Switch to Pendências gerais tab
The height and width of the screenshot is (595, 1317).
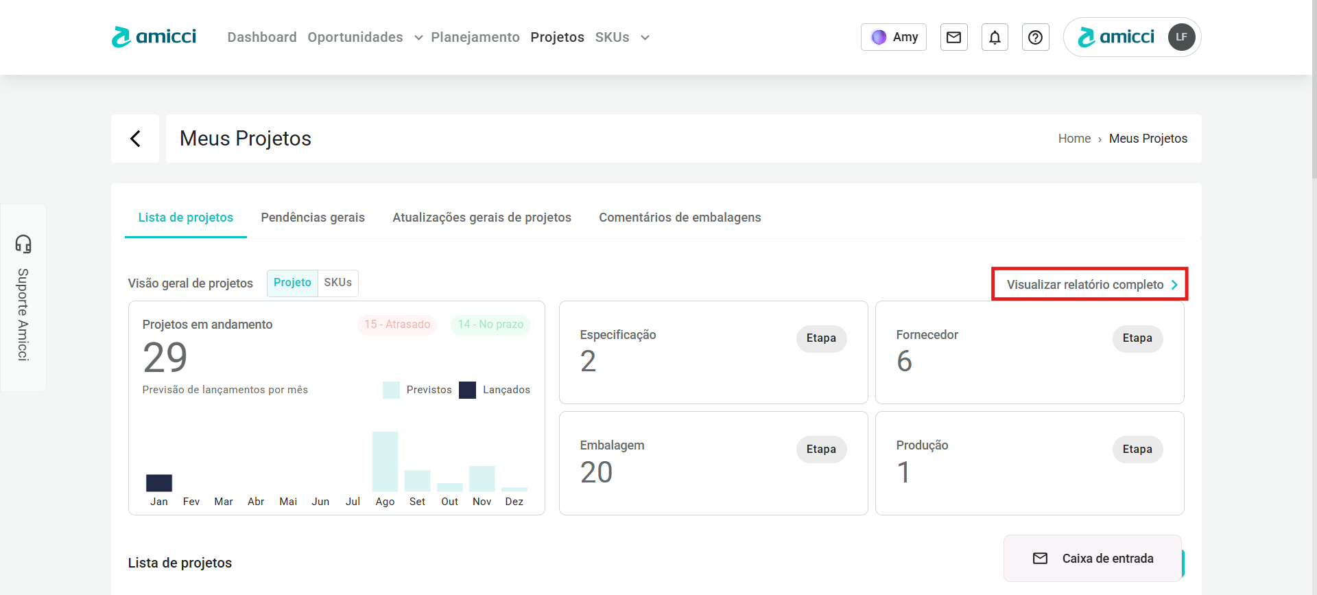point(313,218)
